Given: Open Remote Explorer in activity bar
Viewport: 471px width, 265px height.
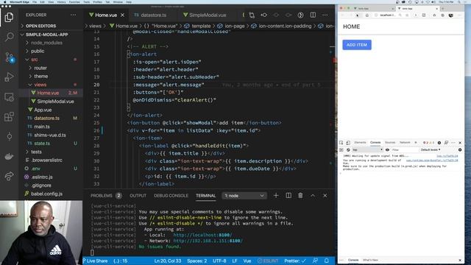Looking at the screenshot, I should click(x=9, y=97).
